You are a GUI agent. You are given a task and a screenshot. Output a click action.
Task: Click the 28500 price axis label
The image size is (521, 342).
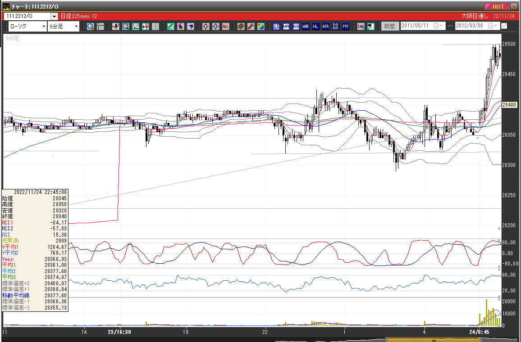[509, 44]
